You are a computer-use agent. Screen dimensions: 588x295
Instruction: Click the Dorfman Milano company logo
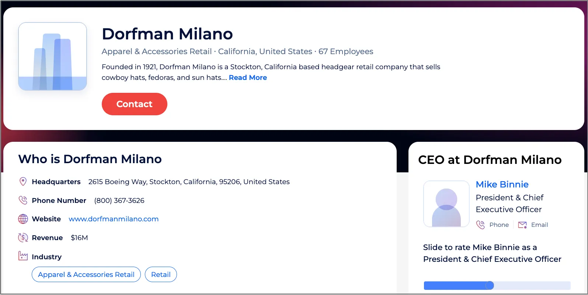point(52,56)
